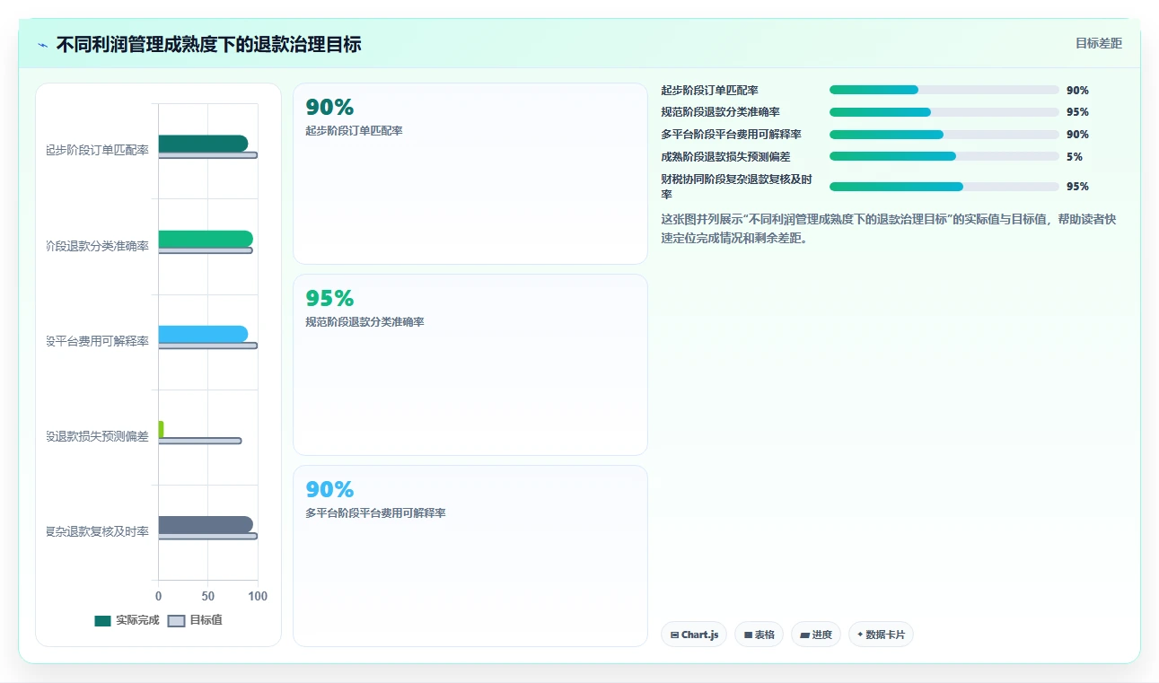Toggle the 实际完成 legend entry

[127, 620]
